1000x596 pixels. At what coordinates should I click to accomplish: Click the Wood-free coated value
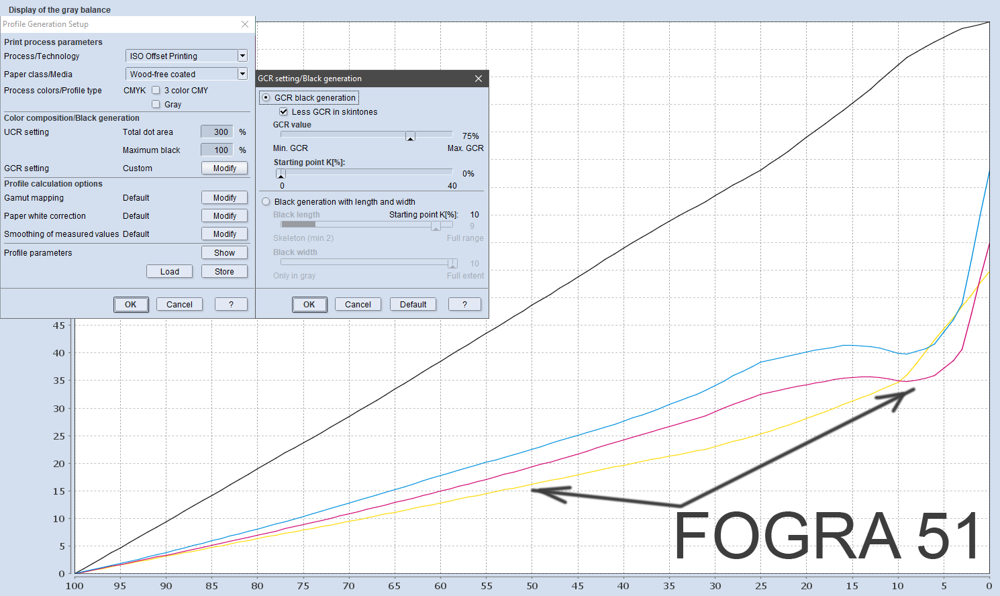pos(163,74)
